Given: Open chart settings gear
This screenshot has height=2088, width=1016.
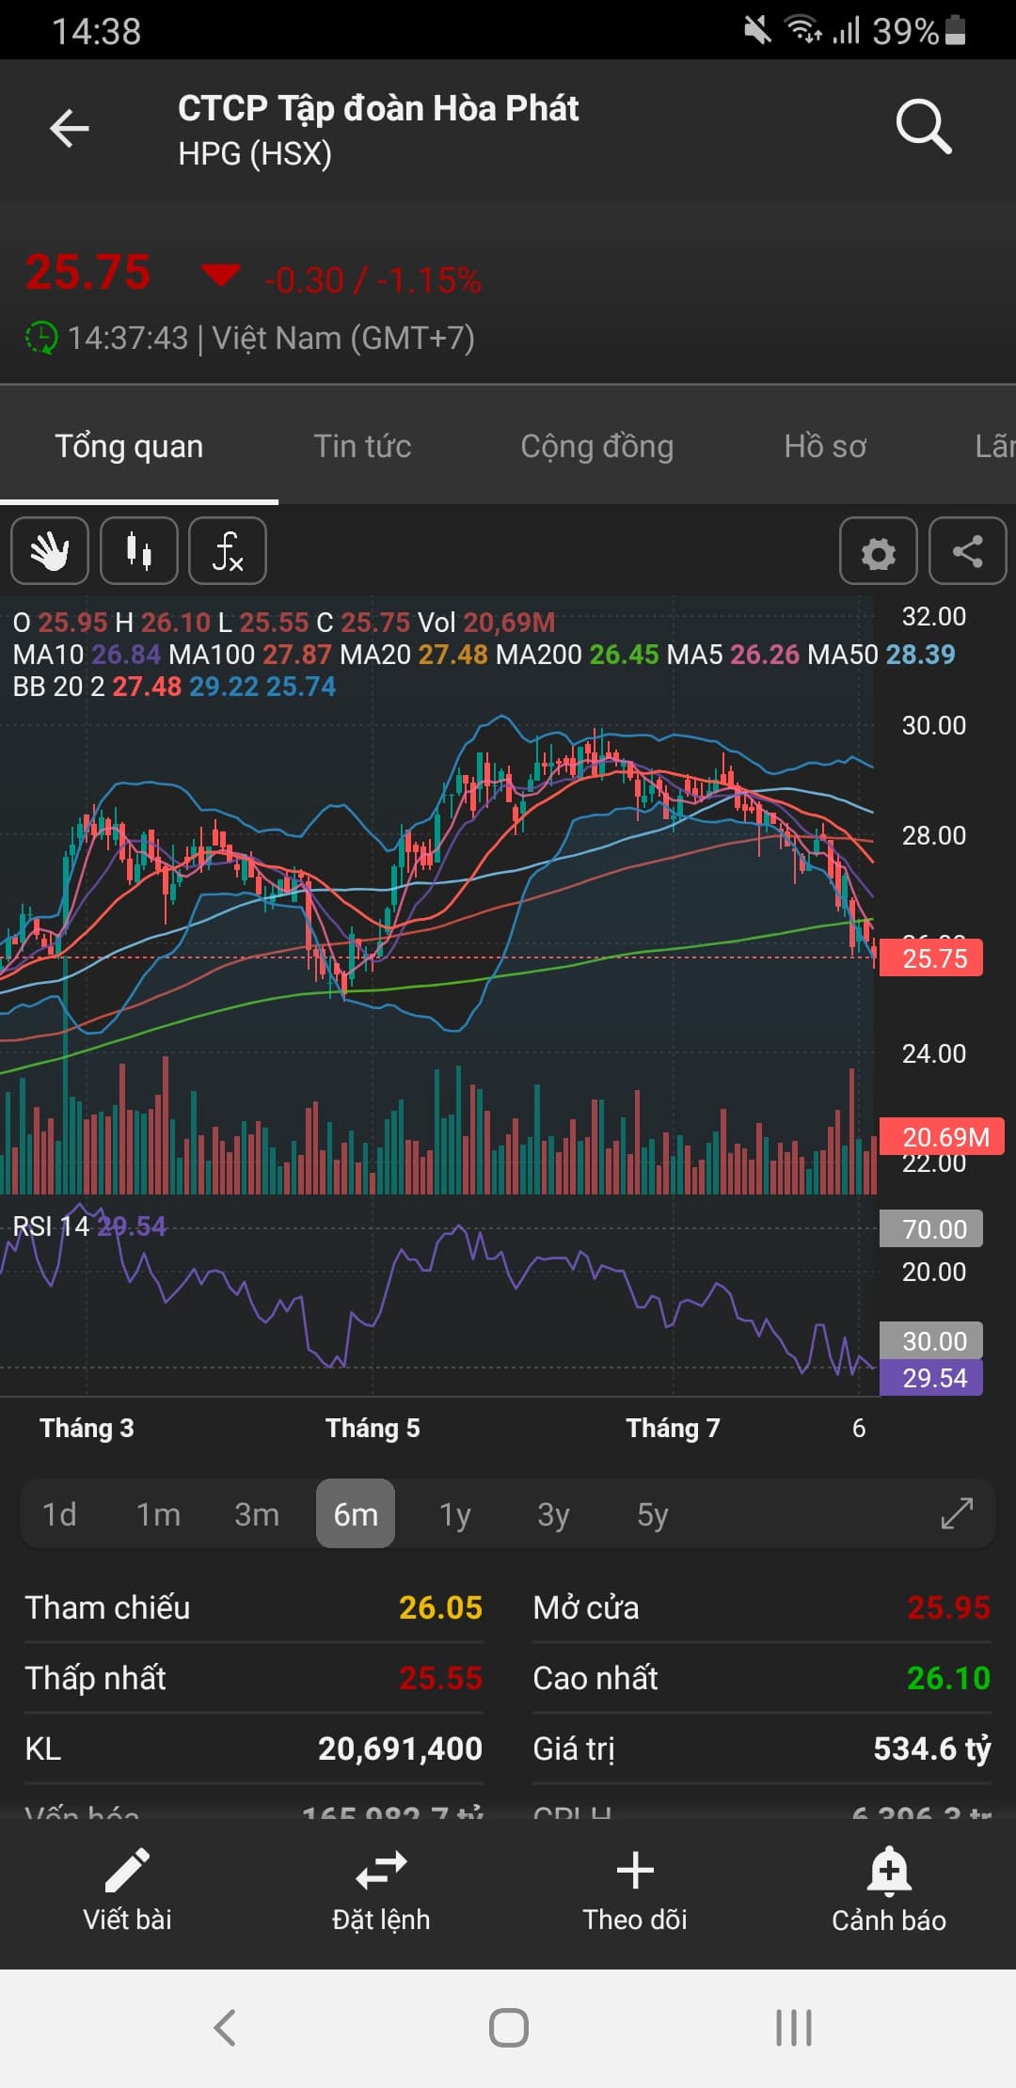Looking at the screenshot, I should 879,552.
